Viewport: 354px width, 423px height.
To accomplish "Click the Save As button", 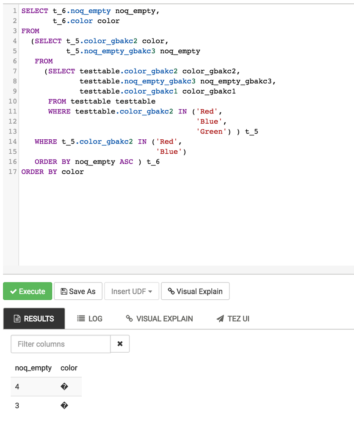I will (x=78, y=291).
